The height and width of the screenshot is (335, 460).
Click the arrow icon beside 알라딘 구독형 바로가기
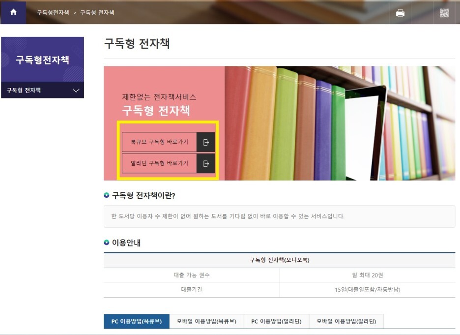point(206,163)
